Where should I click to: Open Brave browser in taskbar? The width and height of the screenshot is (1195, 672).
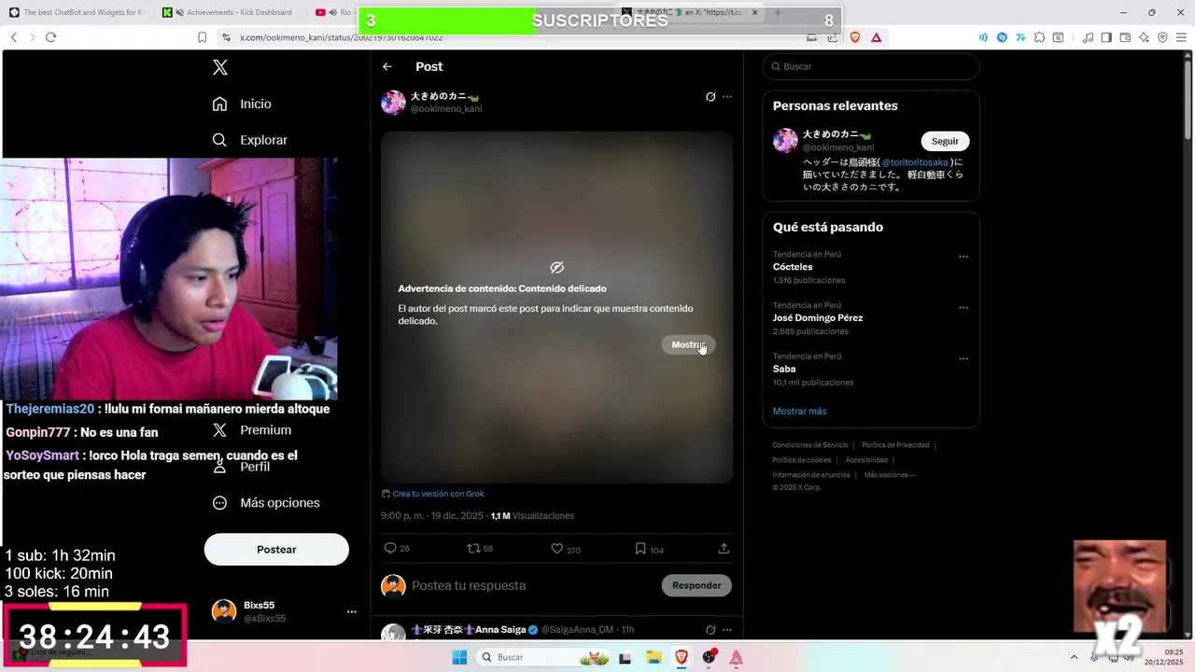[x=682, y=657]
